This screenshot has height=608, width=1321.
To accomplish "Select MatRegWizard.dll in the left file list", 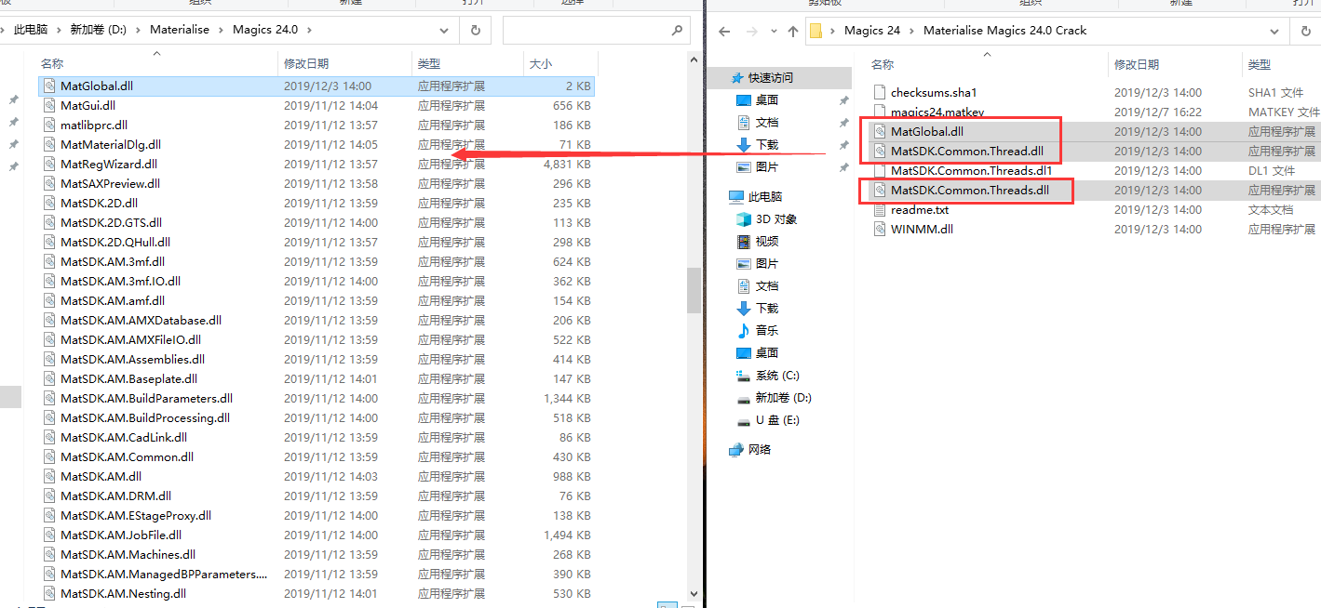I will (x=108, y=165).
